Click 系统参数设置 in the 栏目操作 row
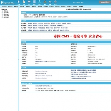Screen dimensions: 111x111 (x=53, y=25)
